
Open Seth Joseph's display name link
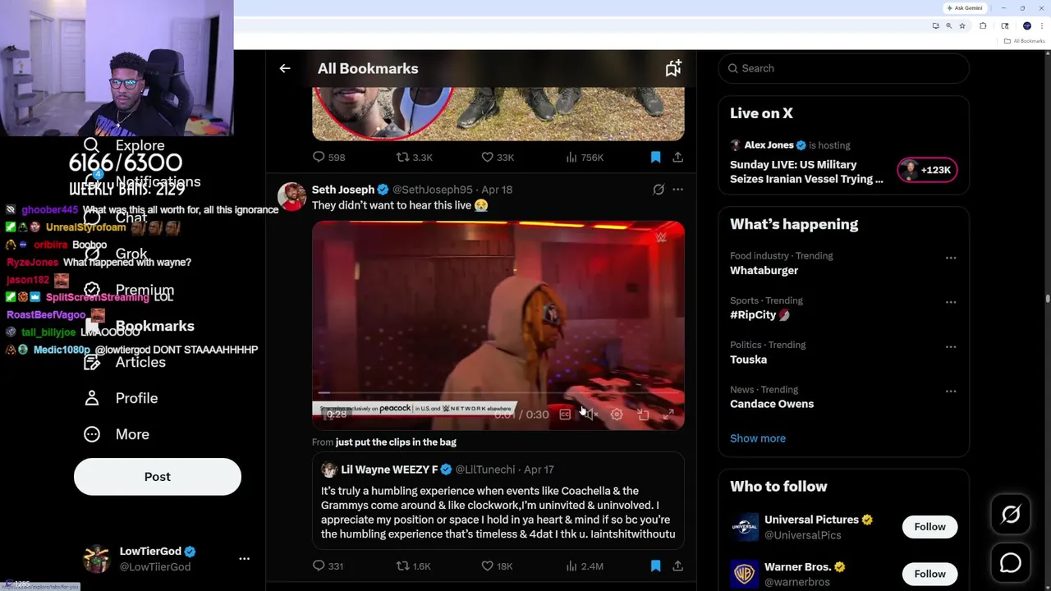tap(343, 190)
